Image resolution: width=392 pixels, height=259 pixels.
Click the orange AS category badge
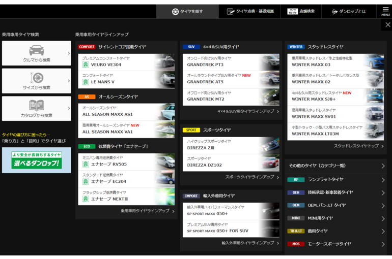pyautogui.click(x=87, y=96)
